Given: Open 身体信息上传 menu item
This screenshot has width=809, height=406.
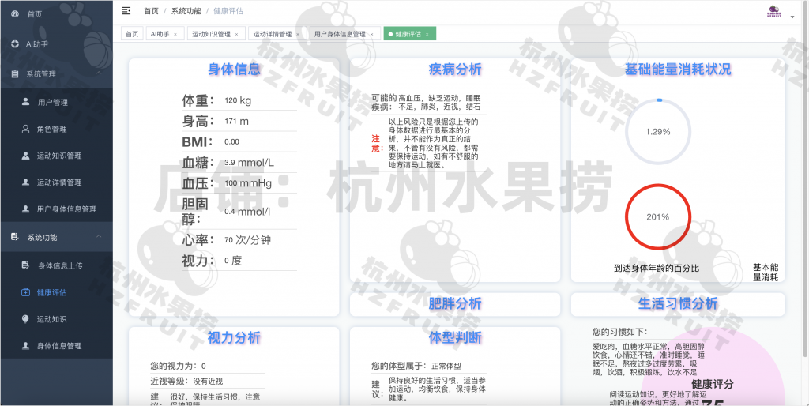Looking at the screenshot, I should point(56,265).
